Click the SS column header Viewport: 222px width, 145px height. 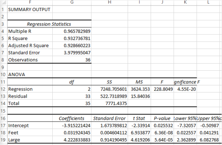click(109, 82)
